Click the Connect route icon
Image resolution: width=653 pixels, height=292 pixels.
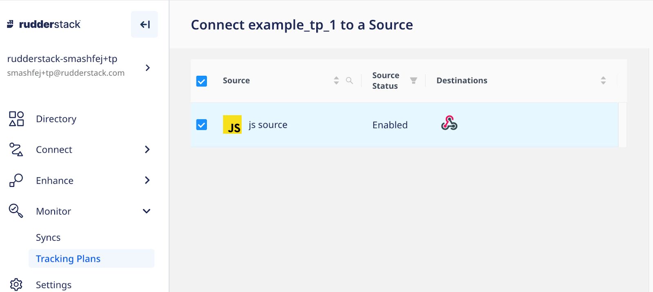[16, 149]
